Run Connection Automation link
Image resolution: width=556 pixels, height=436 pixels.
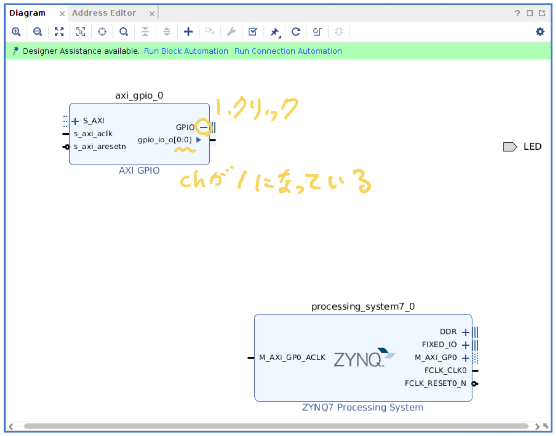(288, 51)
